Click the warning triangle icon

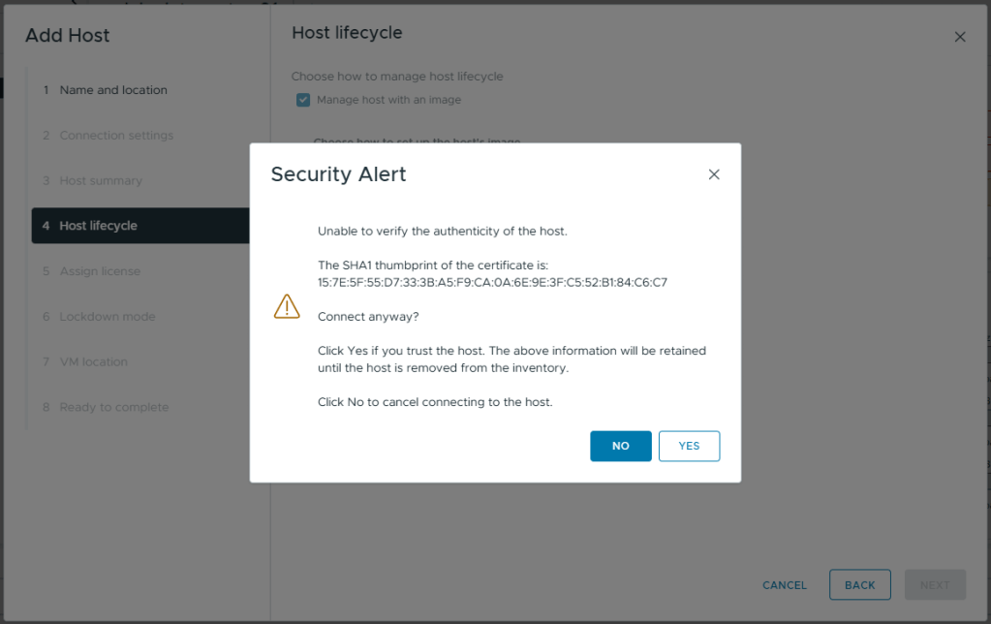click(x=287, y=306)
